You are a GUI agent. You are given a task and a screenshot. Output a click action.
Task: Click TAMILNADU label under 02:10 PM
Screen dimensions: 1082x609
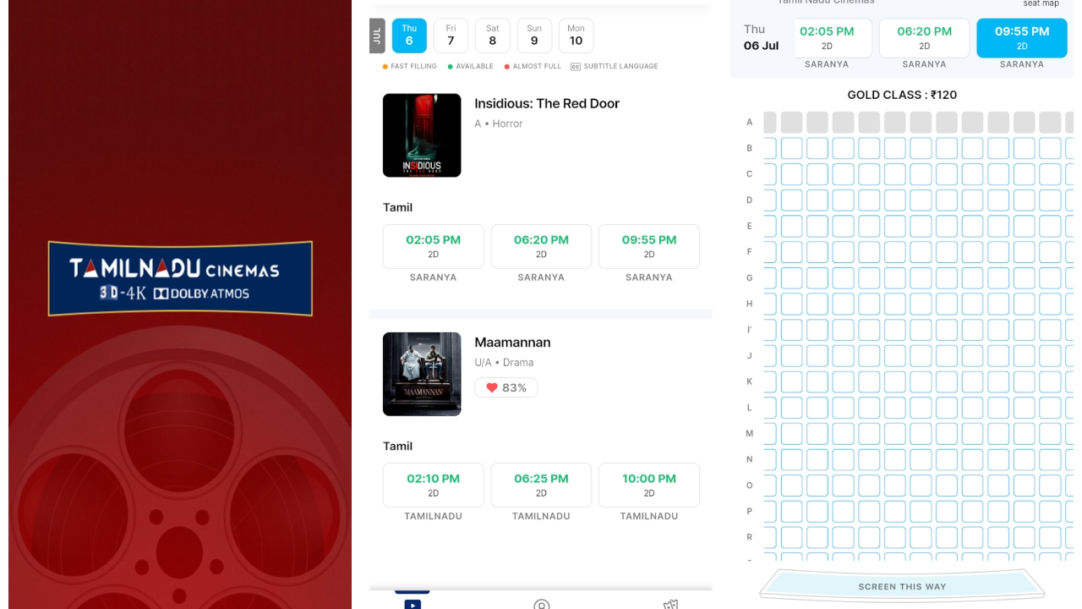[434, 516]
